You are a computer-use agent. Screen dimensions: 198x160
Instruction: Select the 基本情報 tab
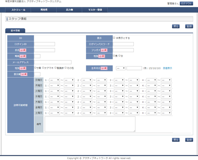tap(15, 30)
